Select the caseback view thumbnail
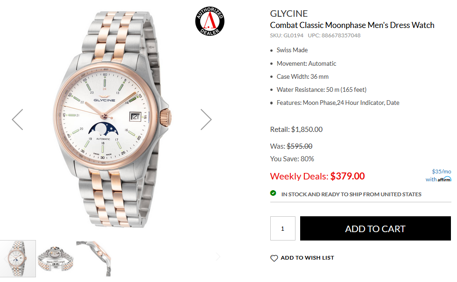The image size is (457, 282). tap(56, 259)
